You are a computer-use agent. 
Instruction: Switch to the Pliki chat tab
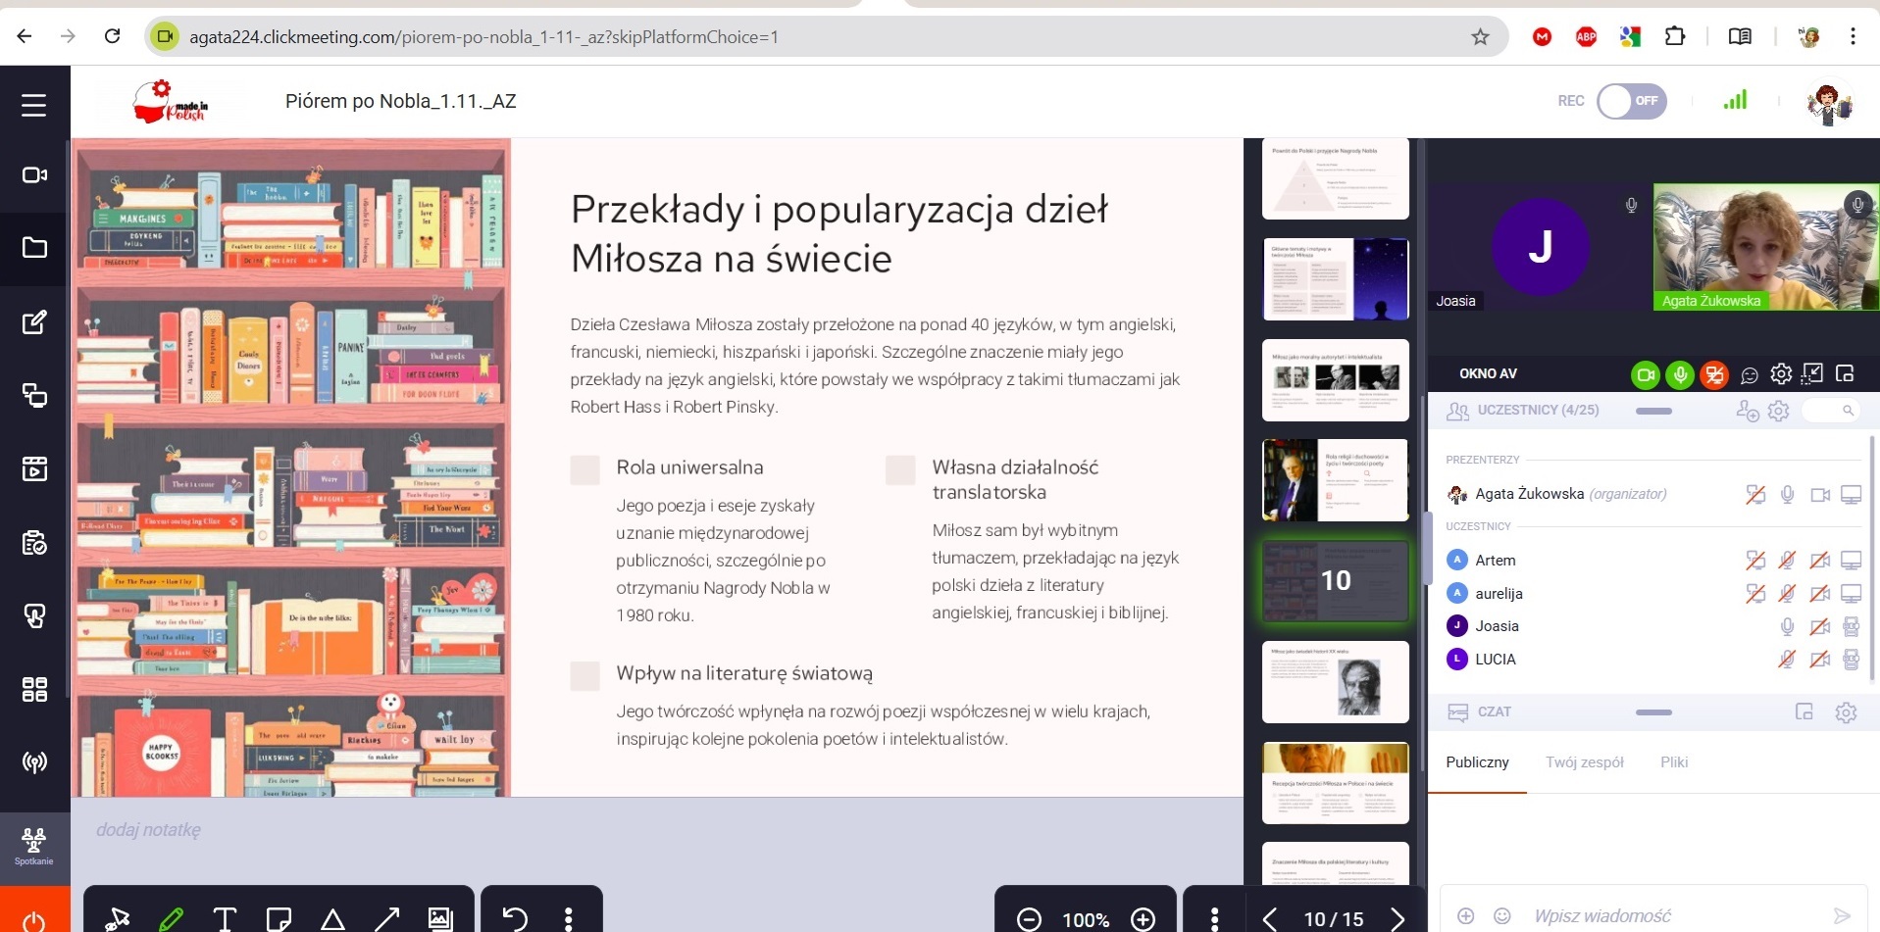click(x=1674, y=762)
